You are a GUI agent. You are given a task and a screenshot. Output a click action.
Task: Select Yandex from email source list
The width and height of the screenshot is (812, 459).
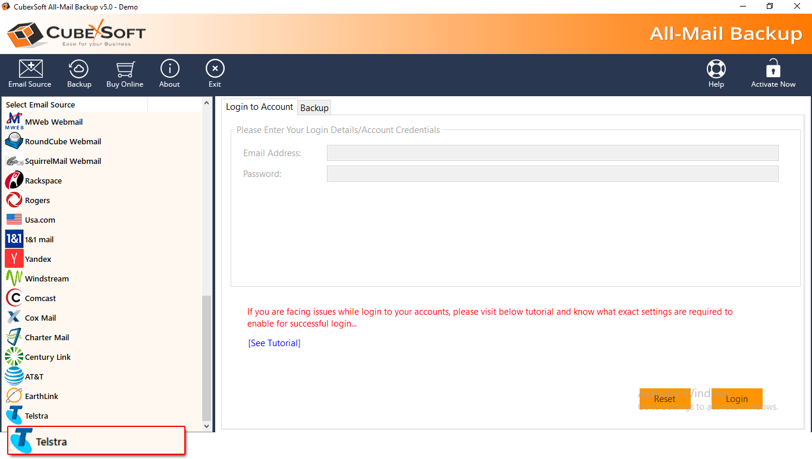point(38,259)
